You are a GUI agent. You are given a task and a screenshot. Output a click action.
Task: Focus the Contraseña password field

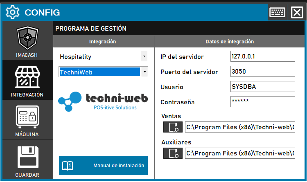(263, 101)
